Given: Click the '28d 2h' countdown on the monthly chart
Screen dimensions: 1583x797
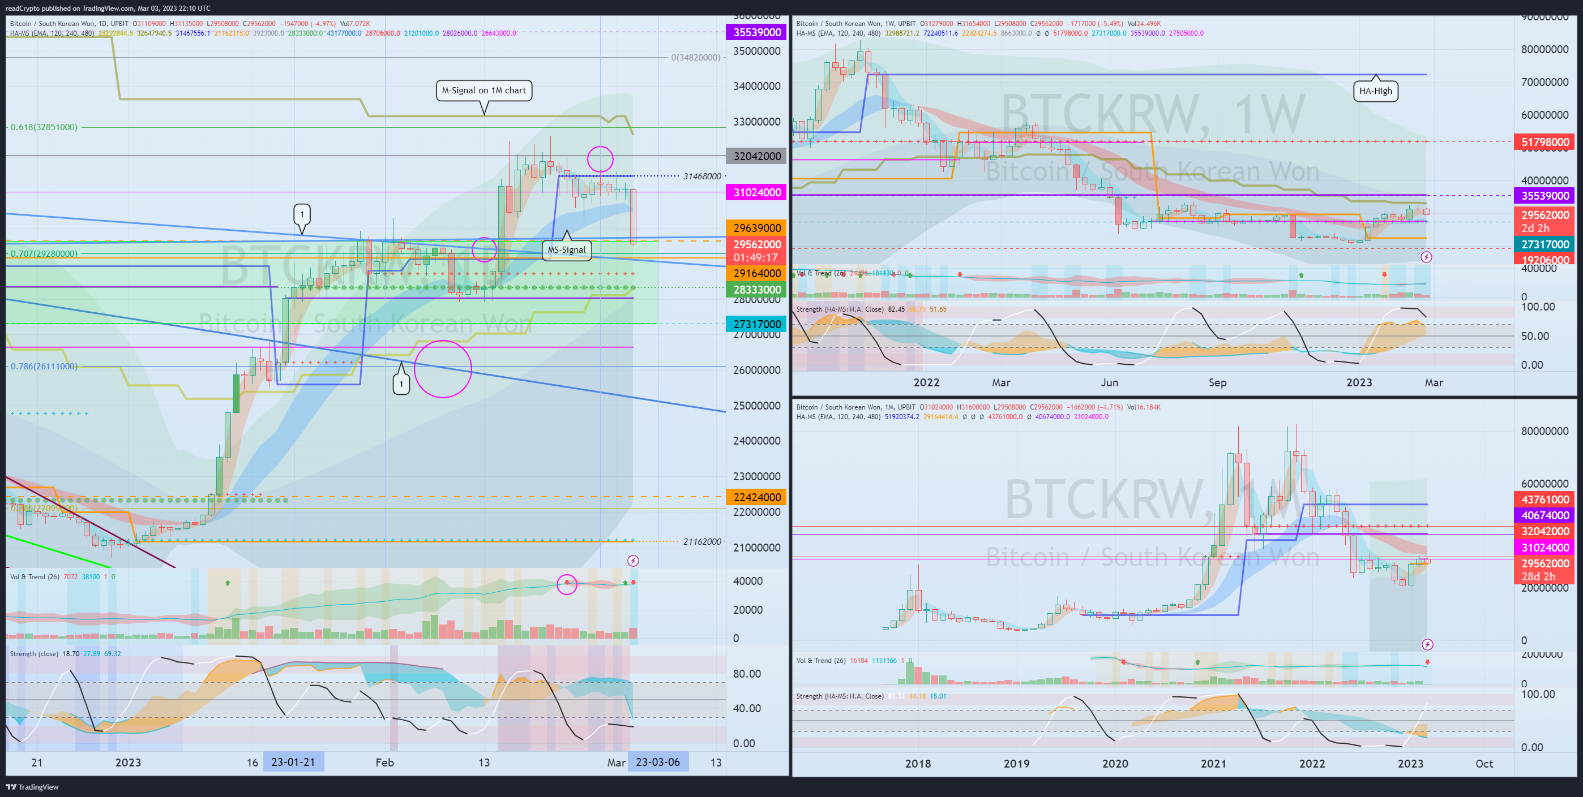Looking at the screenshot, I should (x=1538, y=576).
